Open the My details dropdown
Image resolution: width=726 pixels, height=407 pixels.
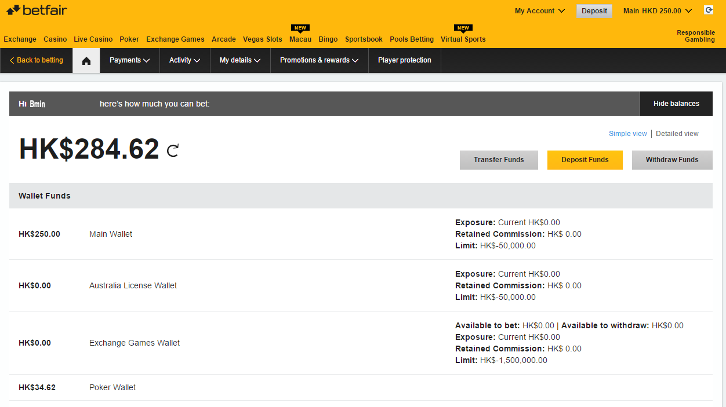(240, 60)
